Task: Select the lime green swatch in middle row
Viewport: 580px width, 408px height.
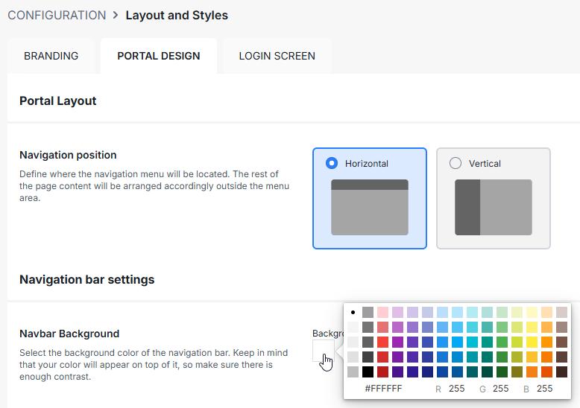Action: 517,342
